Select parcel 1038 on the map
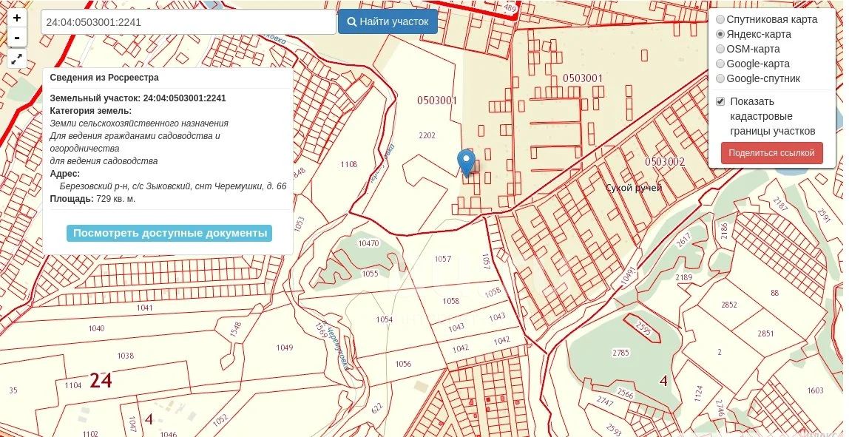The width and height of the screenshot is (849, 437). [125, 356]
